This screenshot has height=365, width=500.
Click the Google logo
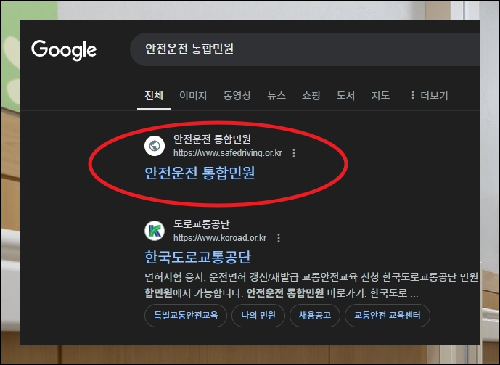tap(64, 50)
